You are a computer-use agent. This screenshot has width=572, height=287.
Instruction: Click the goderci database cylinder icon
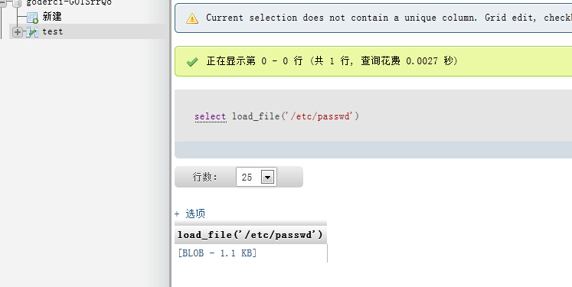(17, 3)
